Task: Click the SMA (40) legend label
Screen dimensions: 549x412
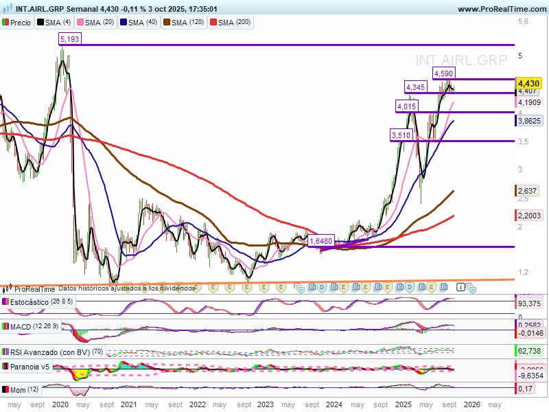Action: tap(143, 23)
